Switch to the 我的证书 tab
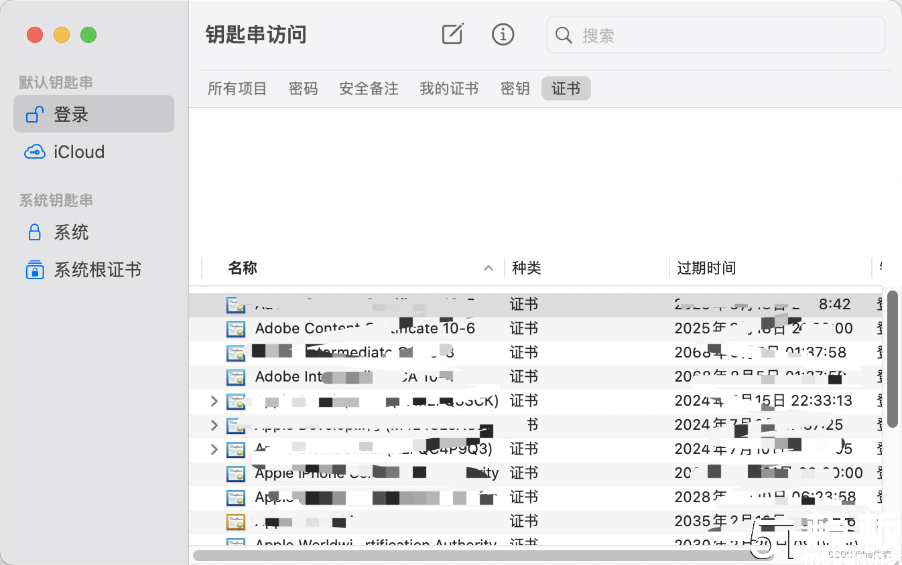902x565 pixels. coord(449,88)
